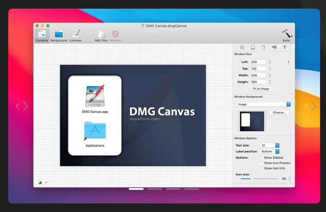The image size is (326, 212).
Task: Open the Label position dropdown
Action: [270, 152]
